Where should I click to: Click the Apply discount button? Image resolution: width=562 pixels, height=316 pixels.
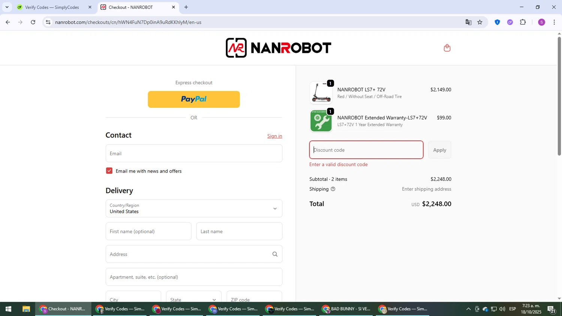(x=439, y=150)
